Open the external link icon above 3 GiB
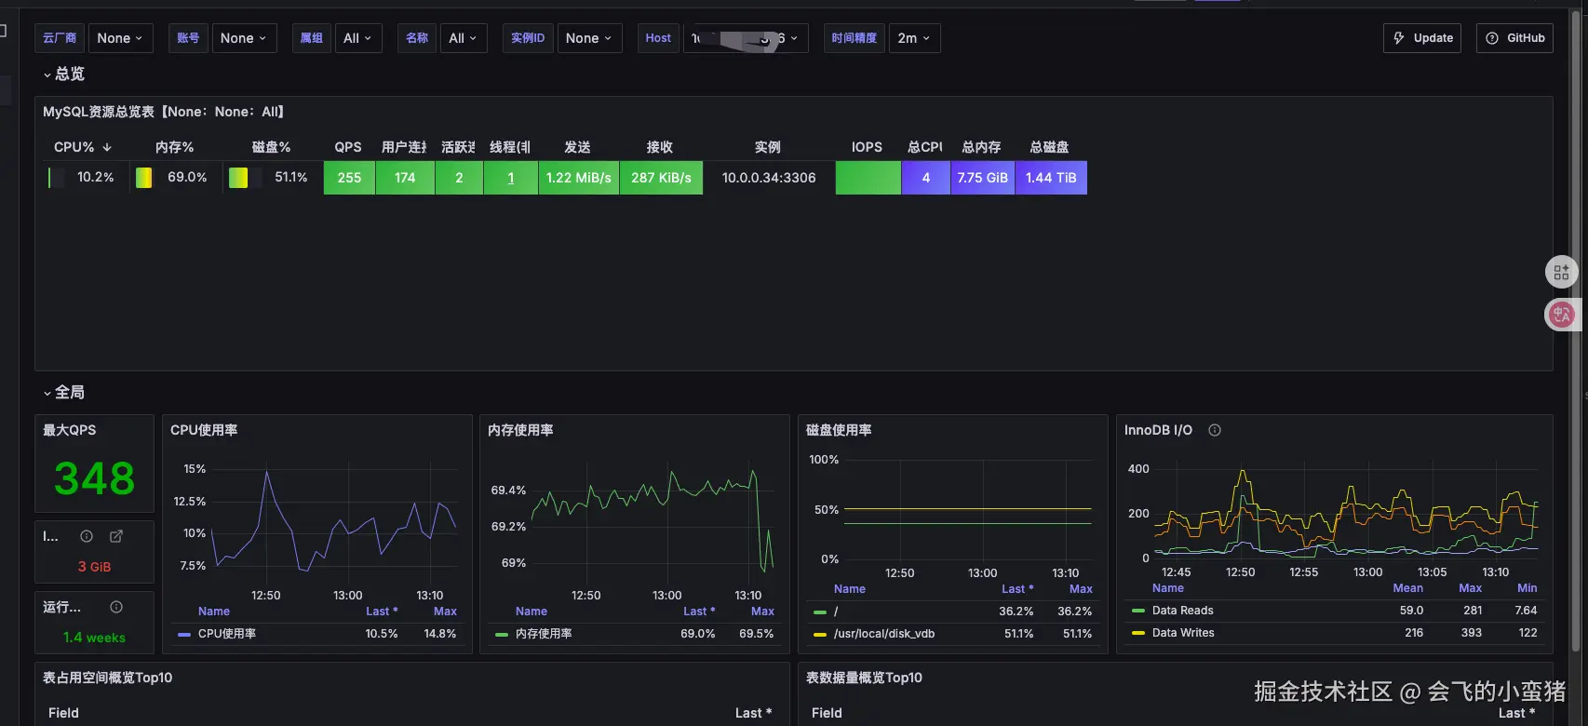The image size is (1588, 726). point(116,536)
